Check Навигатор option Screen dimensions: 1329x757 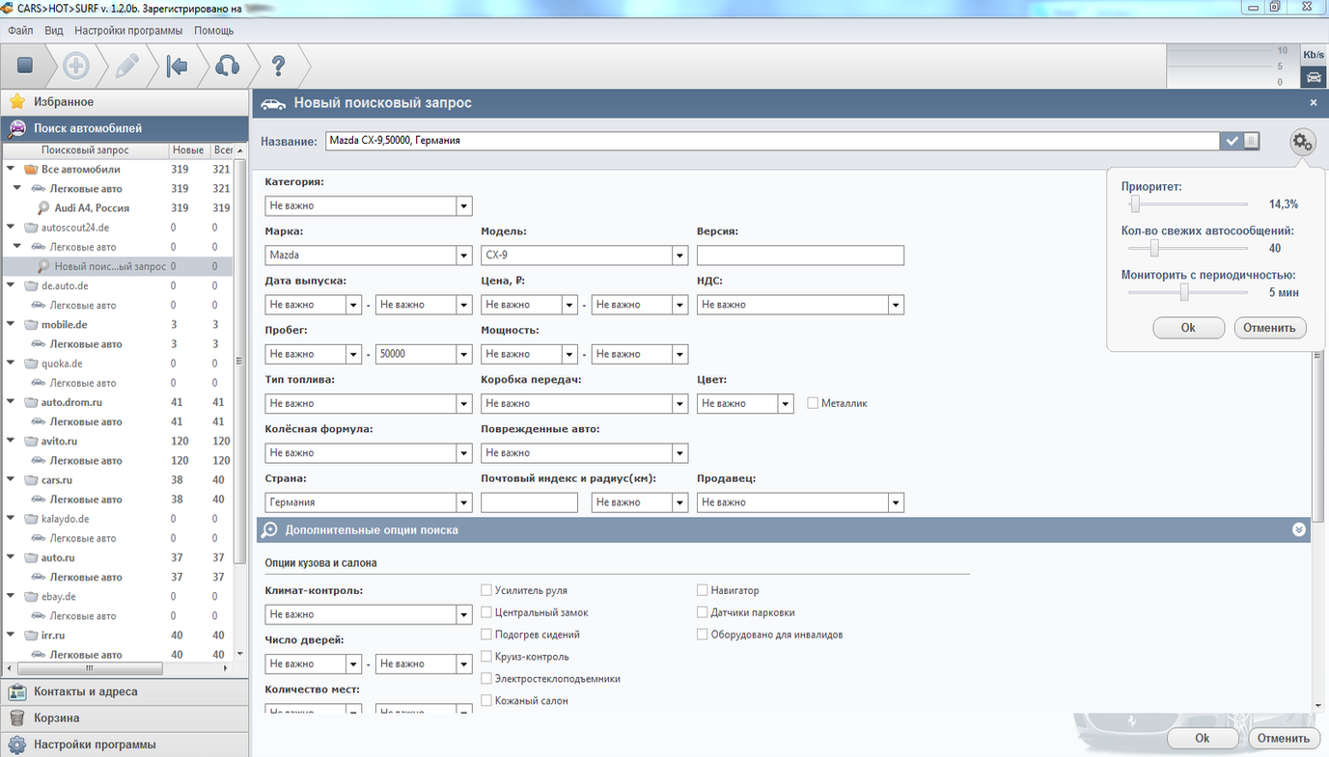point(703,590)
